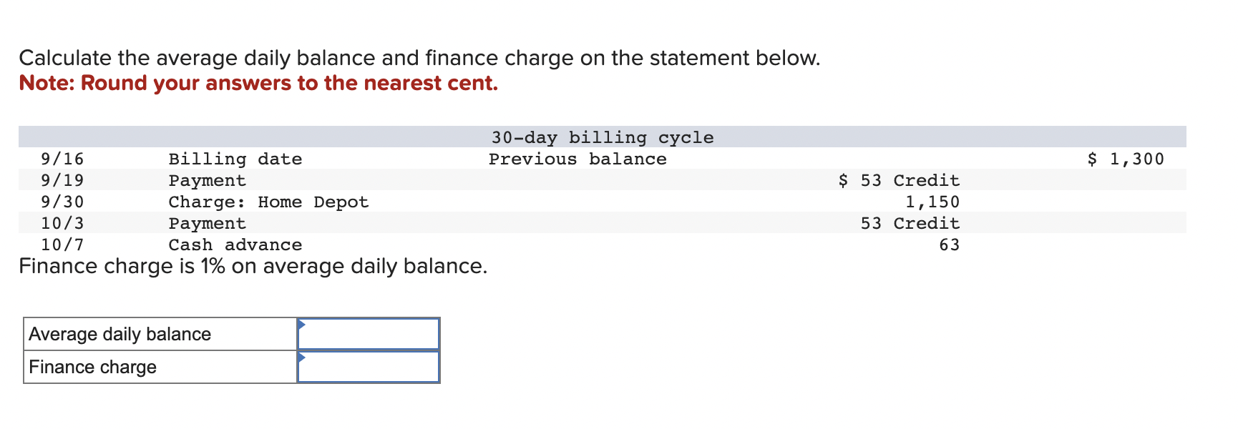Image resolution: width=1238 pixels, height=429 pixels.
Task: Click the Average daily balance answer field
Action: (369, 334)
